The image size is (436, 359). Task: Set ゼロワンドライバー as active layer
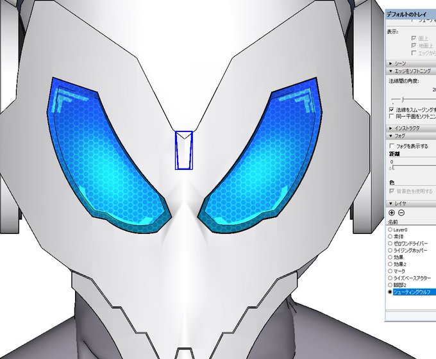click(x=390, y=244)
